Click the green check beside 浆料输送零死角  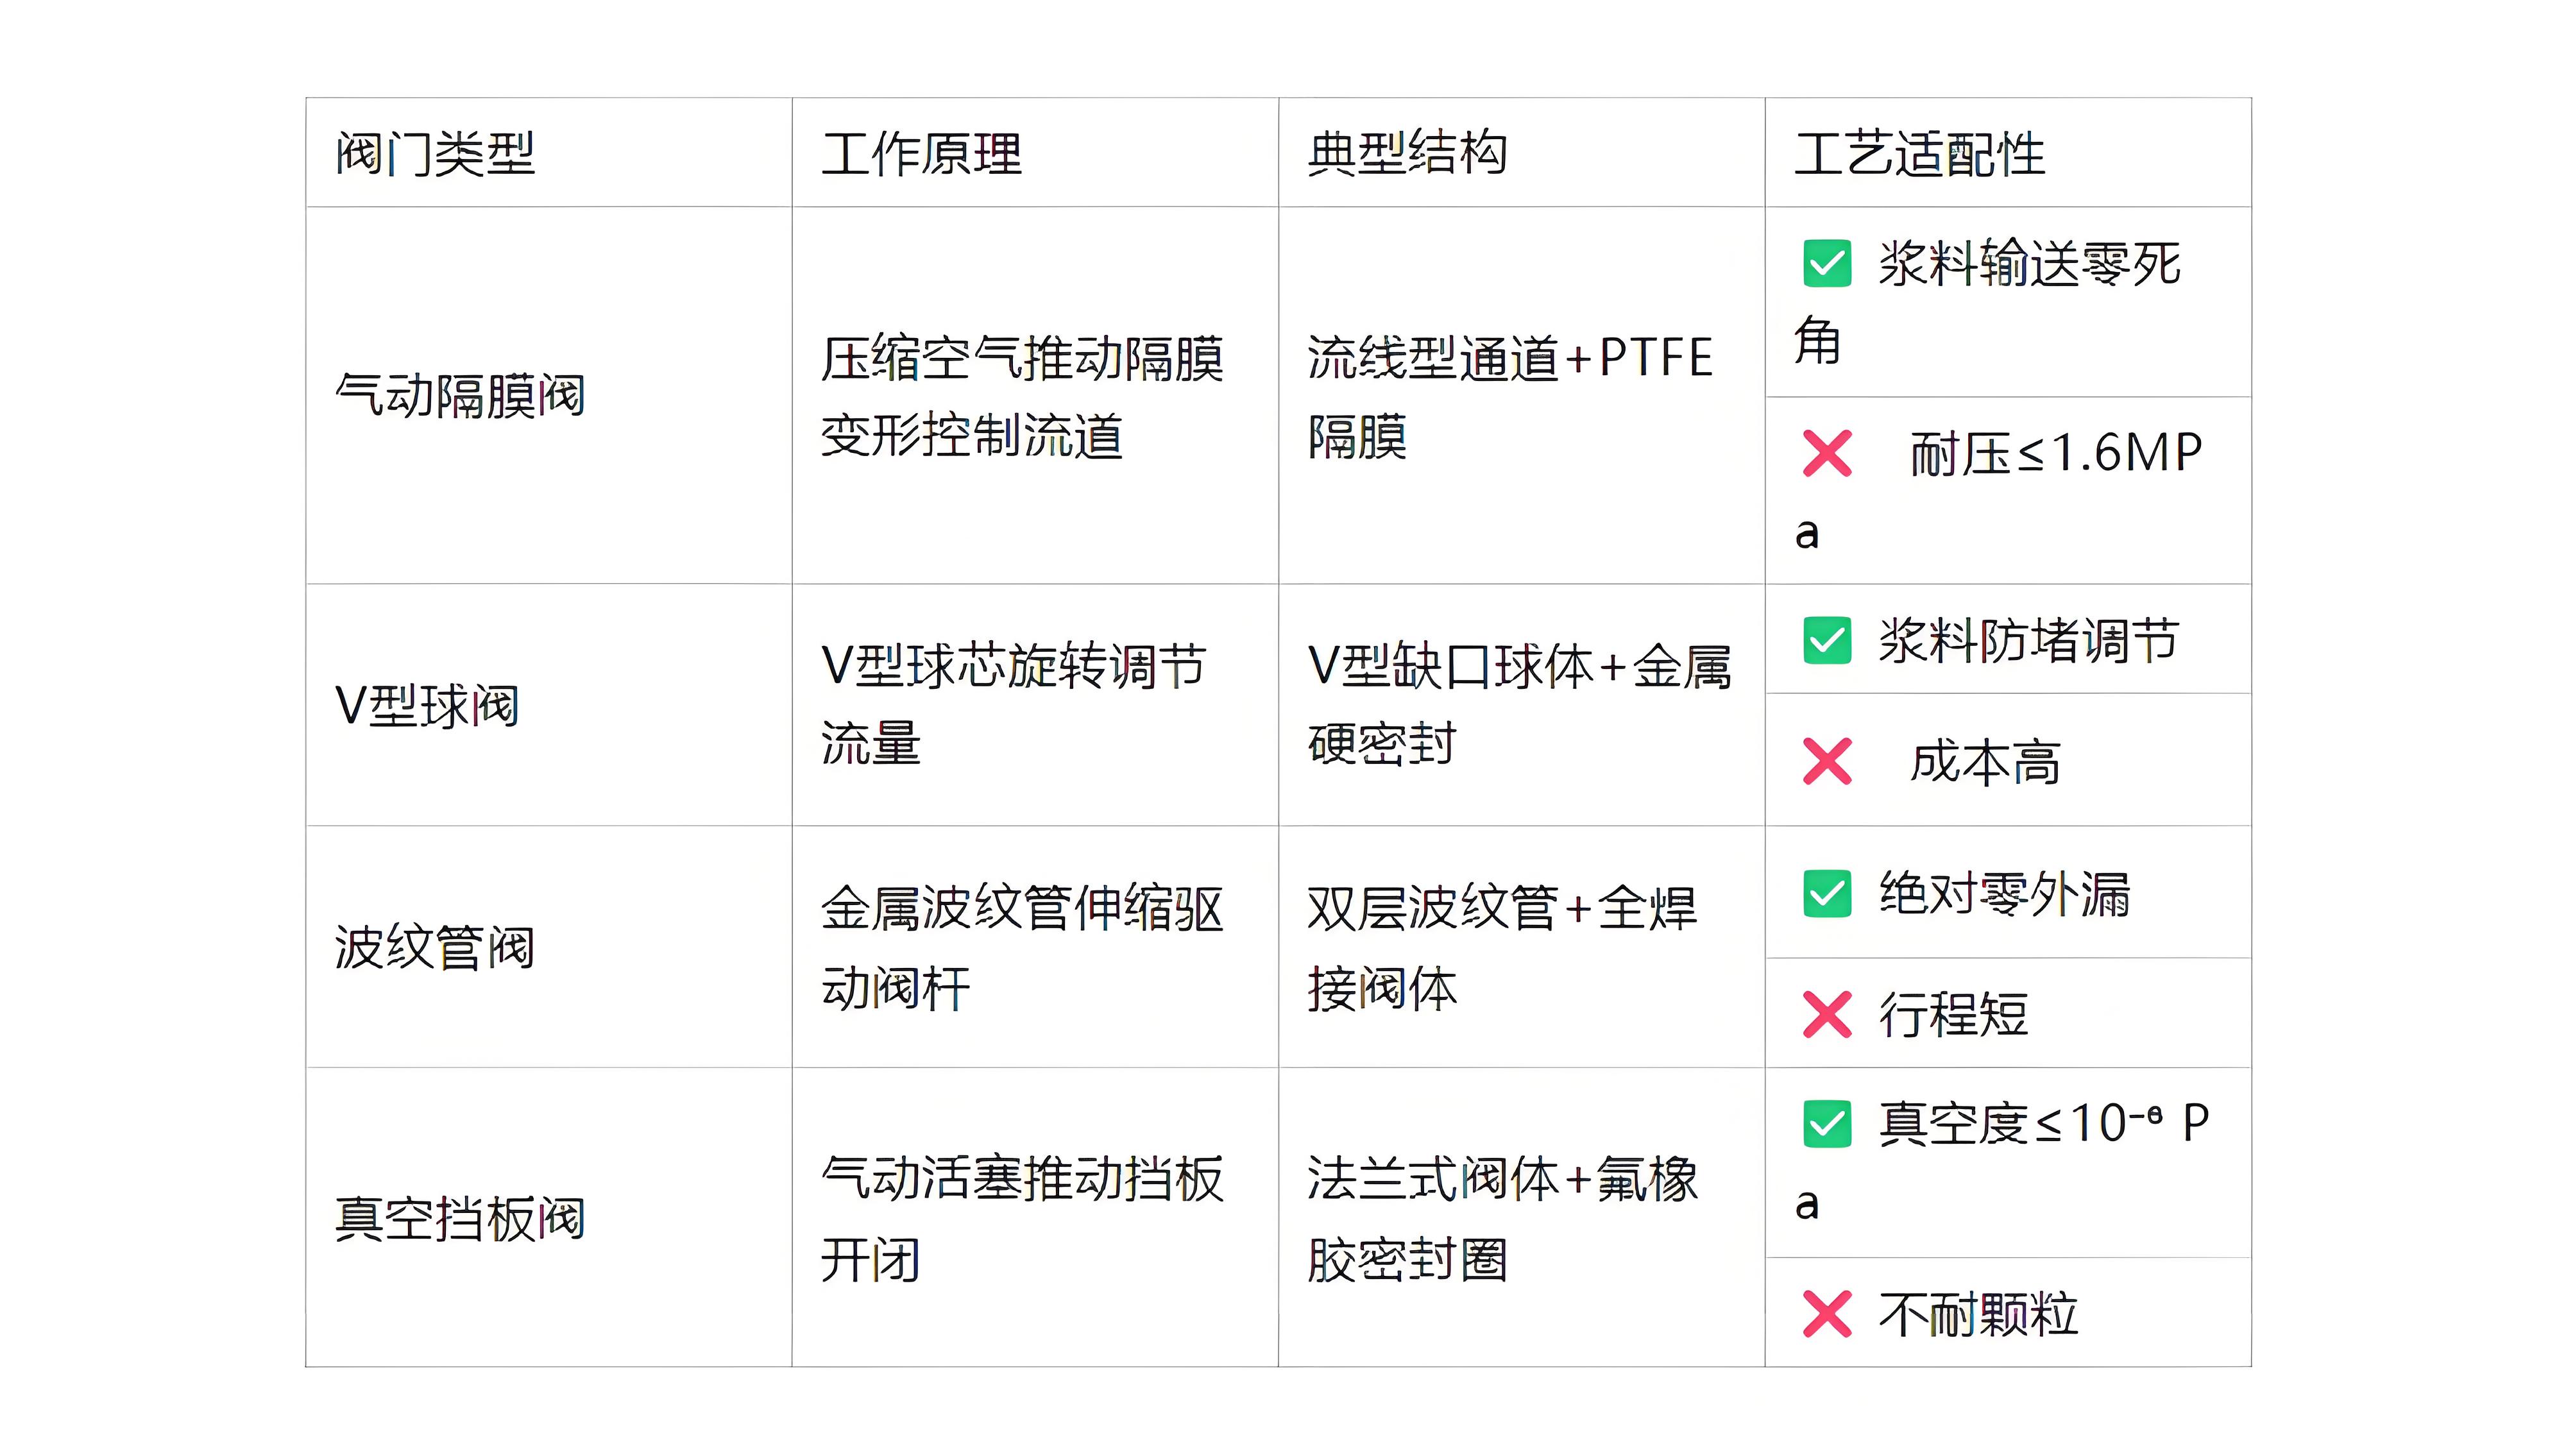click(x=1827, y=264)
